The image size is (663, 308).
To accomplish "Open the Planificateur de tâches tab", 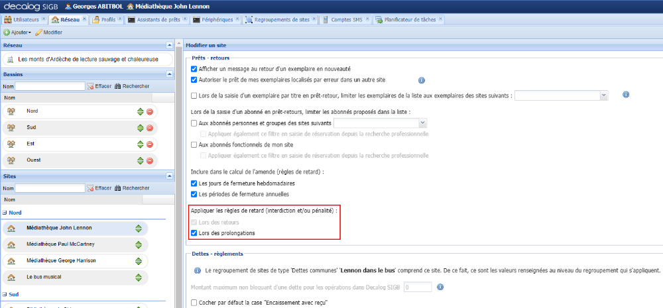I will (408, 20).
